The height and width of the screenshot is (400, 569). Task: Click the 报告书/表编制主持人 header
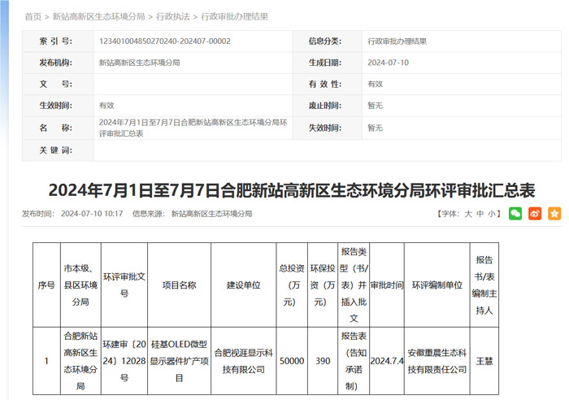coord(484,285)
